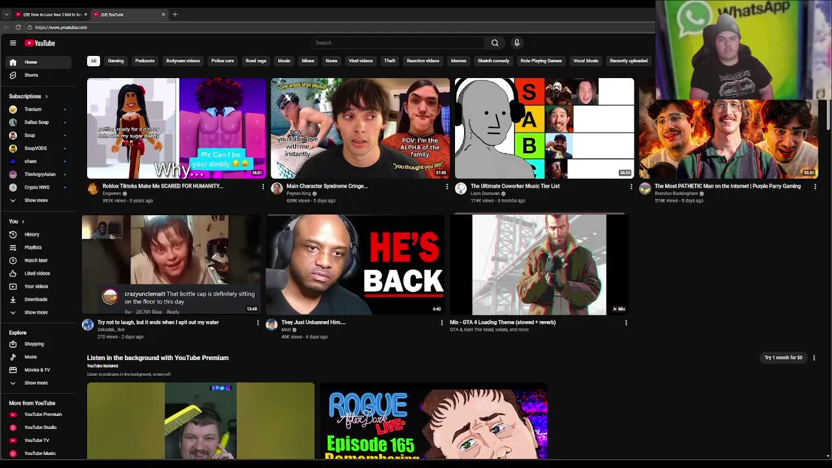Open the YouTube hamburger guide menu
Image resolution: width=832 pixels, height=468 pixels.
[12, 43]
